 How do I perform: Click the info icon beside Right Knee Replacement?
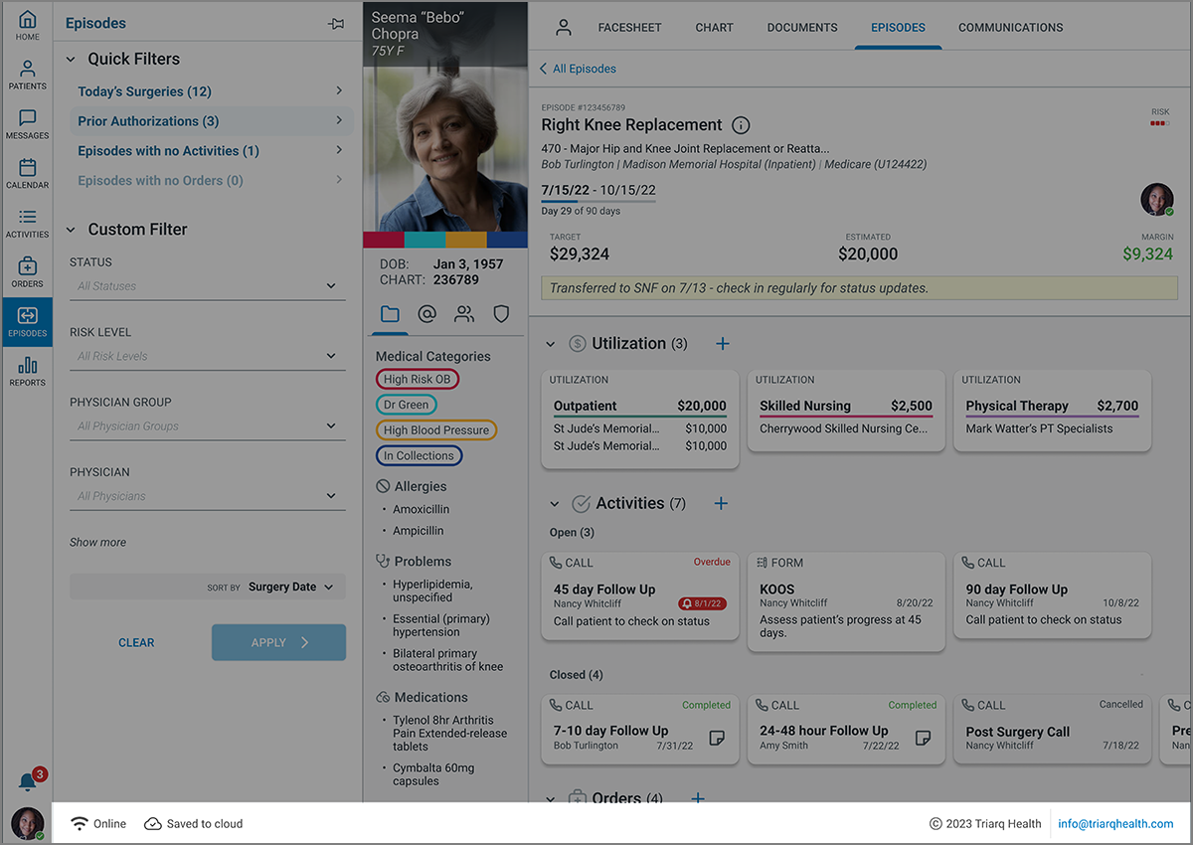(741, 125)
